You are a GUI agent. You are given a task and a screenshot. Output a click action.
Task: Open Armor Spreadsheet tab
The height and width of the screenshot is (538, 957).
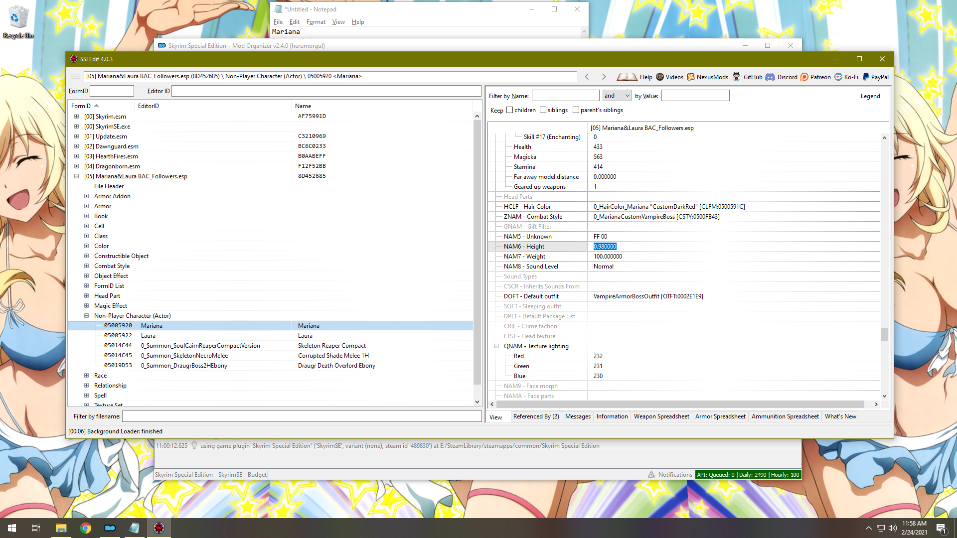click(x=720, y=416)
